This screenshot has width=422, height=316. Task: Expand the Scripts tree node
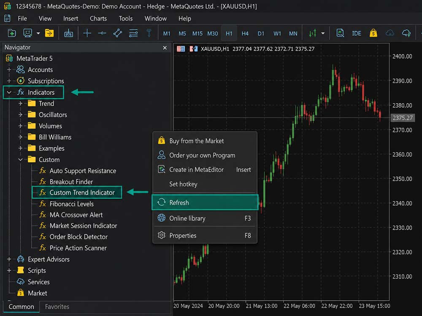pos(9,270)
